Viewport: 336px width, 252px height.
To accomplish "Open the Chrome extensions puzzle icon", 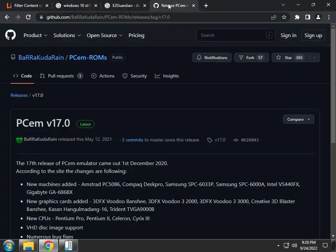I will pos(297,17).
